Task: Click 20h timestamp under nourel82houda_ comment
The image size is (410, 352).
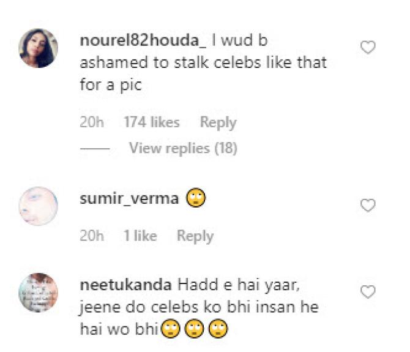Action: [x=92, y=122]
